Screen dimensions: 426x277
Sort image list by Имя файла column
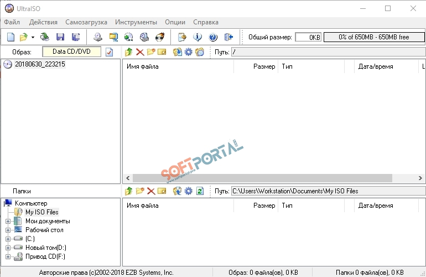(x=178, y=66)
